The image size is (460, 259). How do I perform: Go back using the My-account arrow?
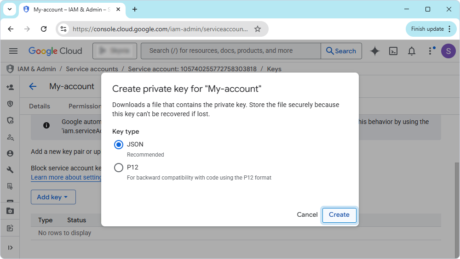pyautogui.click(x=33, y=86)
